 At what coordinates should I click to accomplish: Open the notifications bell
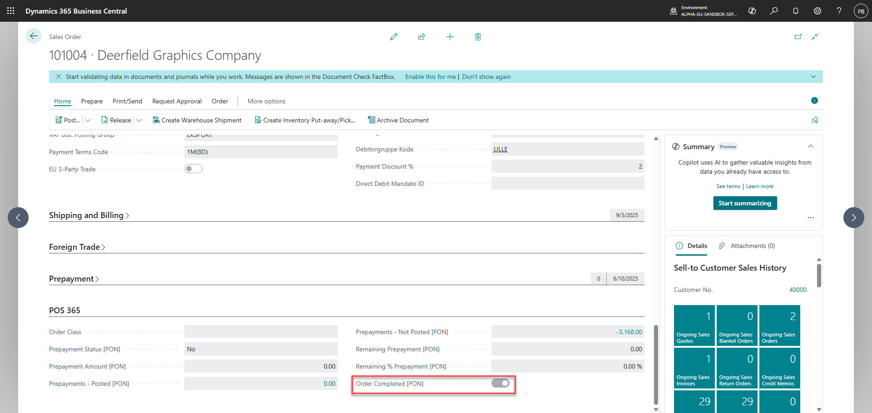796,11
